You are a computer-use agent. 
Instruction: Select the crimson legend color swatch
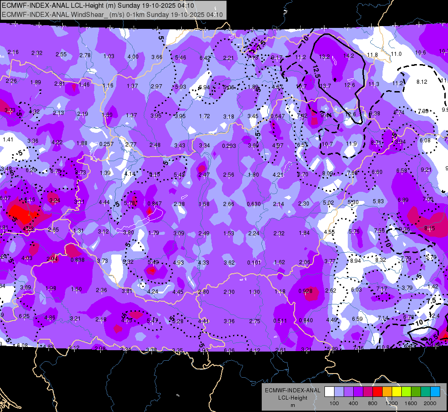368,392
